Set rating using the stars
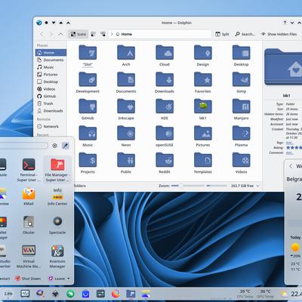Screen dimensions: 302x302 pos(294,148)
